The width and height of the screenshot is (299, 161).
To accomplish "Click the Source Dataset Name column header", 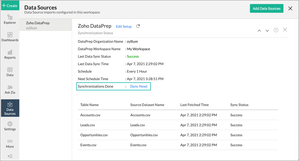I will click(x=147, y=105).
